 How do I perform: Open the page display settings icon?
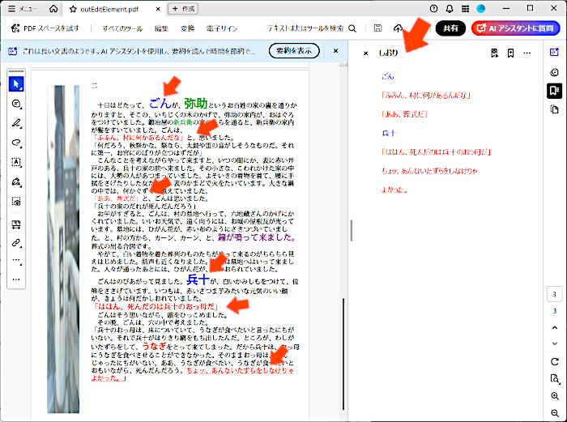click(554, 378)
